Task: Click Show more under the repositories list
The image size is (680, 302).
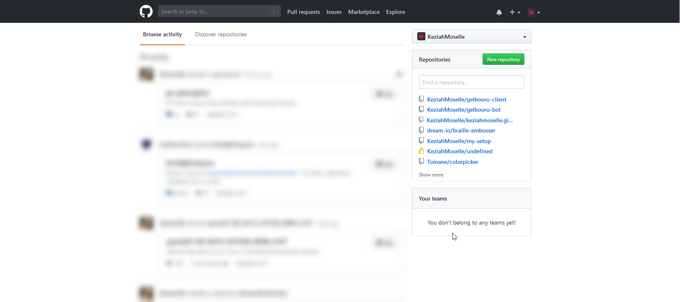Action: (x=431, y=175)
